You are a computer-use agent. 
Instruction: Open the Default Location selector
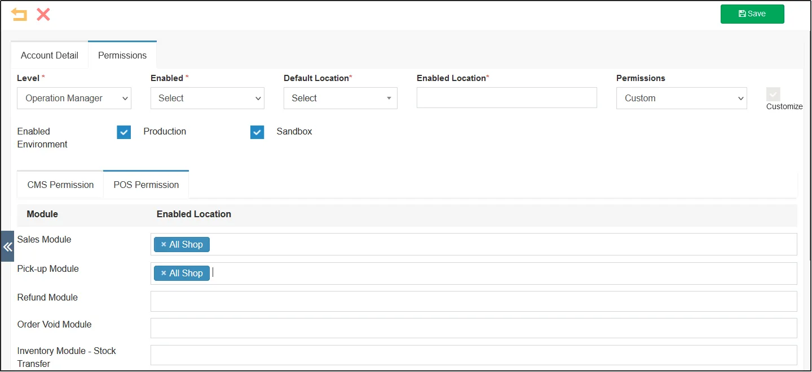(x=340, y=98)
